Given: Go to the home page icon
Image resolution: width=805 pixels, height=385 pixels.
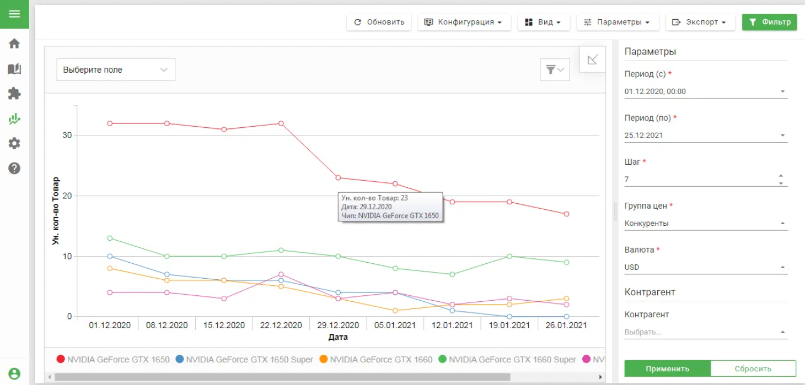Looking at the screenshot, I should click(14, 44).
